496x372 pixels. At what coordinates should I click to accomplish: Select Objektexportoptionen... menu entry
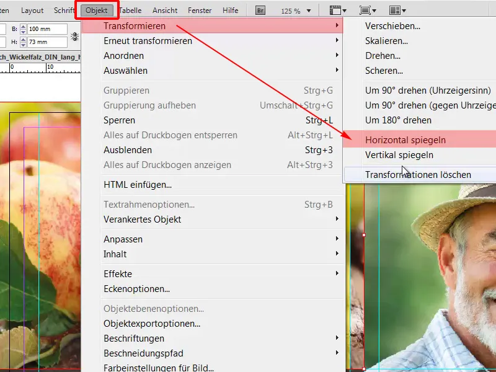tap(212, 324)
